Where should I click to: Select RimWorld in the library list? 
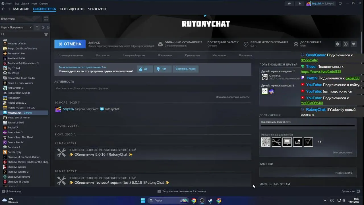pyautogui.click(x=13, y=73)
